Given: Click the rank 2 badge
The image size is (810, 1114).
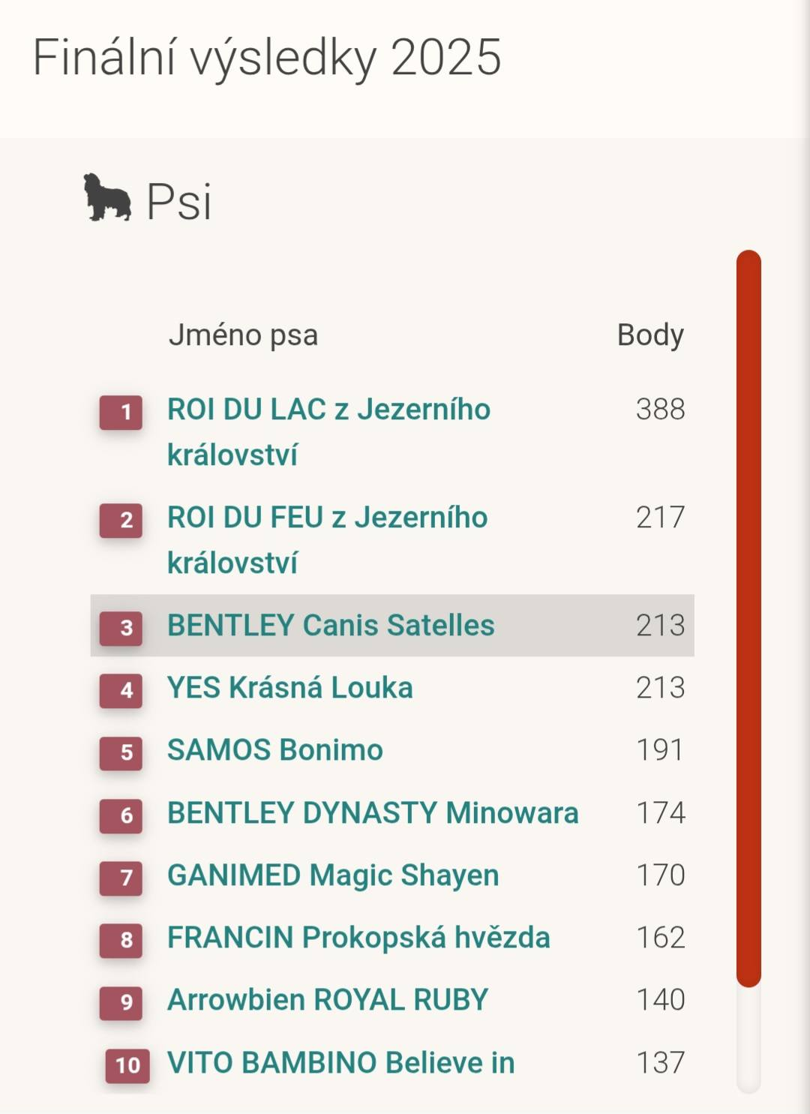Looking at the screenshot, I should tap(121, 520).
